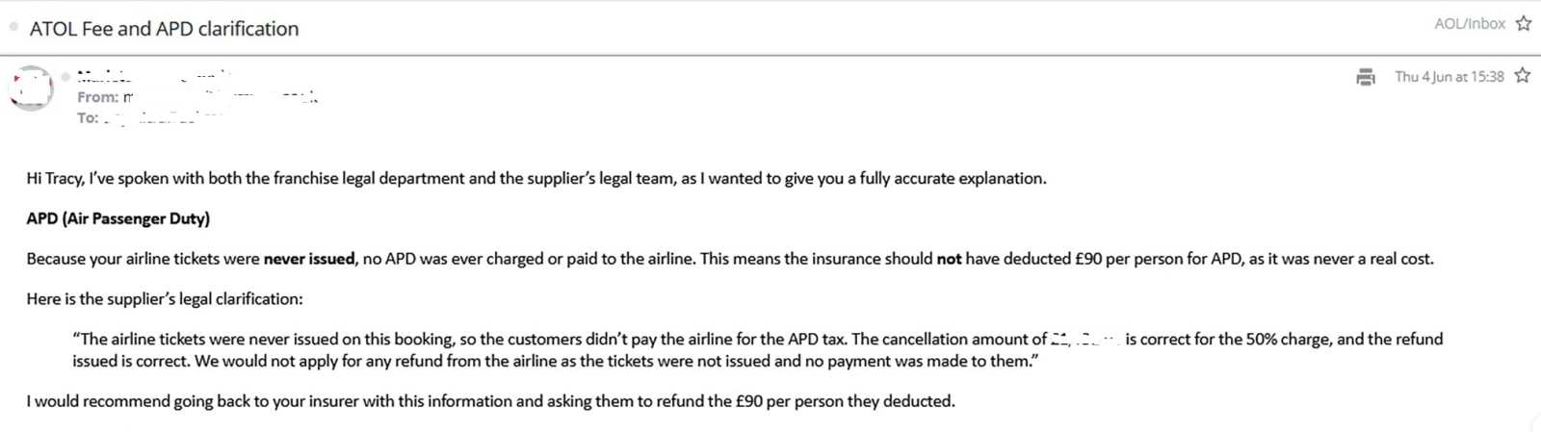
Task: Click the To recipient line
Action: click(149, 117)
